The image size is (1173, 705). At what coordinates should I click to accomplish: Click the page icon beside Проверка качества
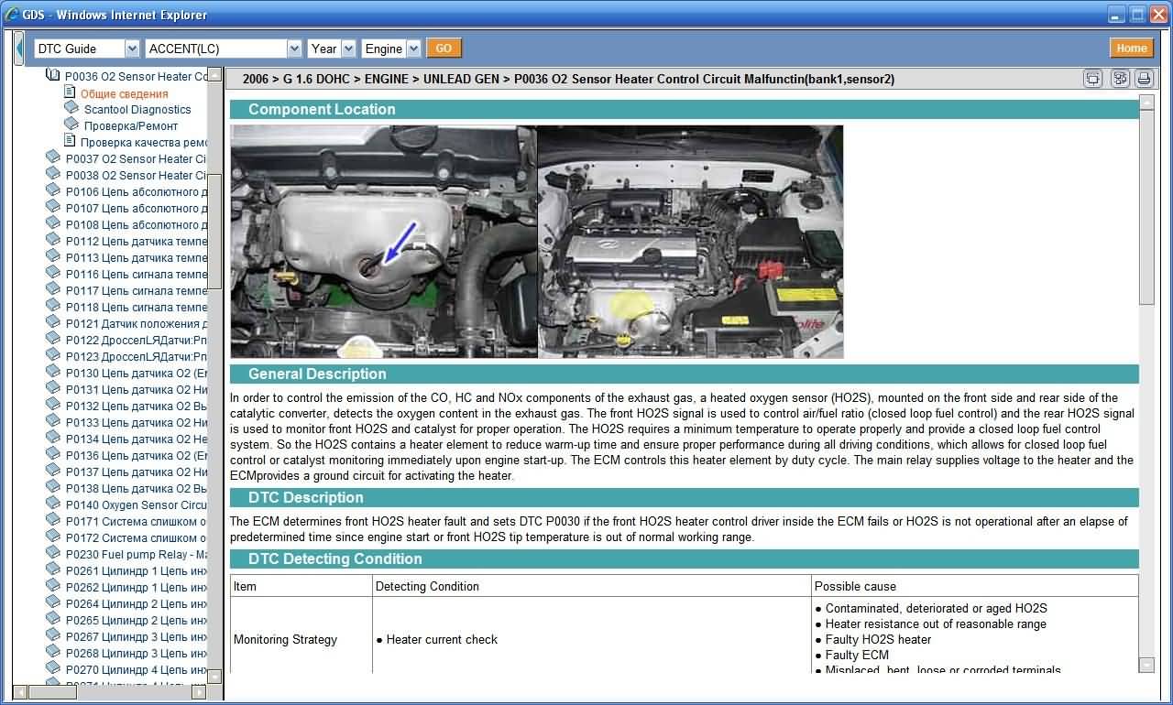(x=70, y=141)
